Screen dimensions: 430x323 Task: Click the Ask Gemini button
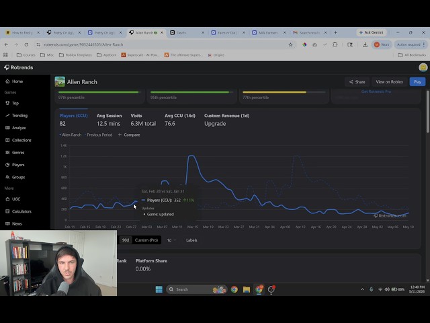(x=372, y=32)
